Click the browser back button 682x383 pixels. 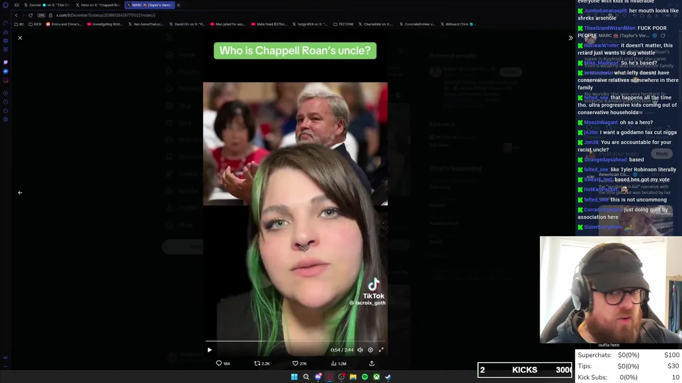16,15
